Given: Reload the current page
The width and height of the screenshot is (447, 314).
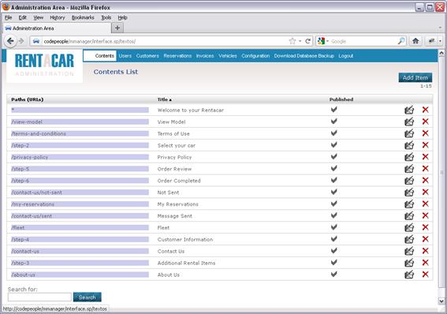Looking at the screenshot, I should point(307,41).
